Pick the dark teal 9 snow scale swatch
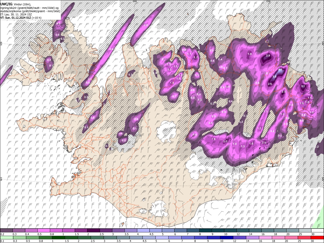 click(218, 230)
